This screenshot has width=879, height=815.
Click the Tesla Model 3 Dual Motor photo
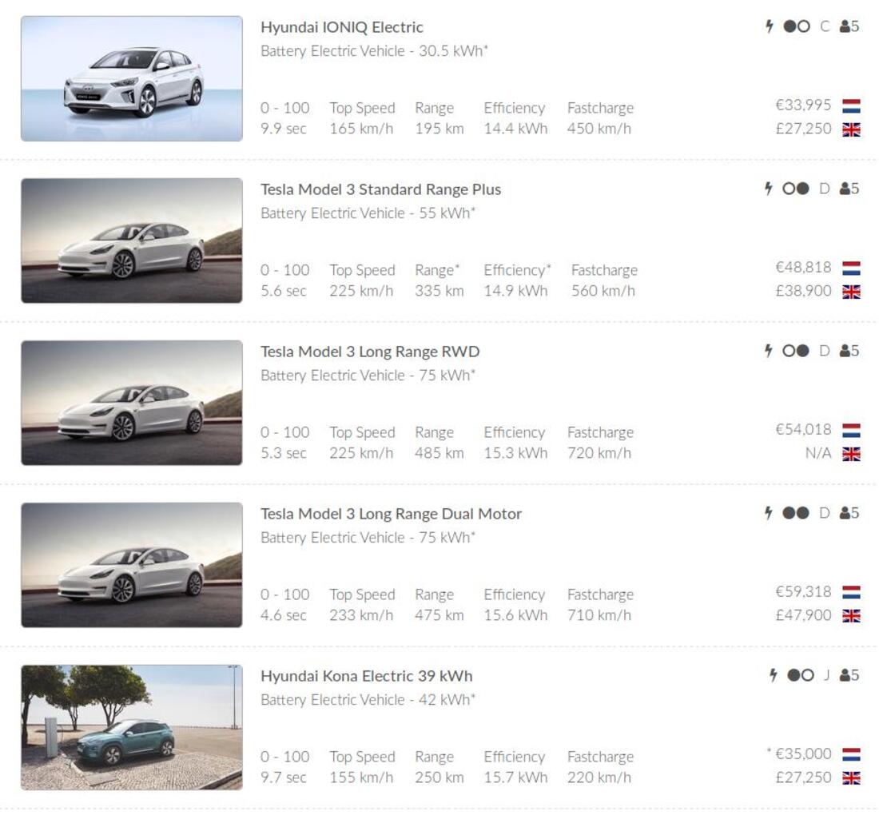click(132, 565)
